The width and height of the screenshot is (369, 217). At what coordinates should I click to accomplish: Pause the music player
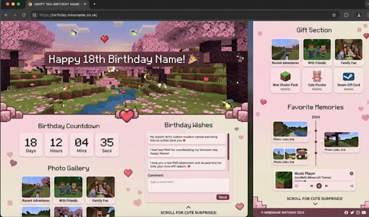[x=319, y=186]
